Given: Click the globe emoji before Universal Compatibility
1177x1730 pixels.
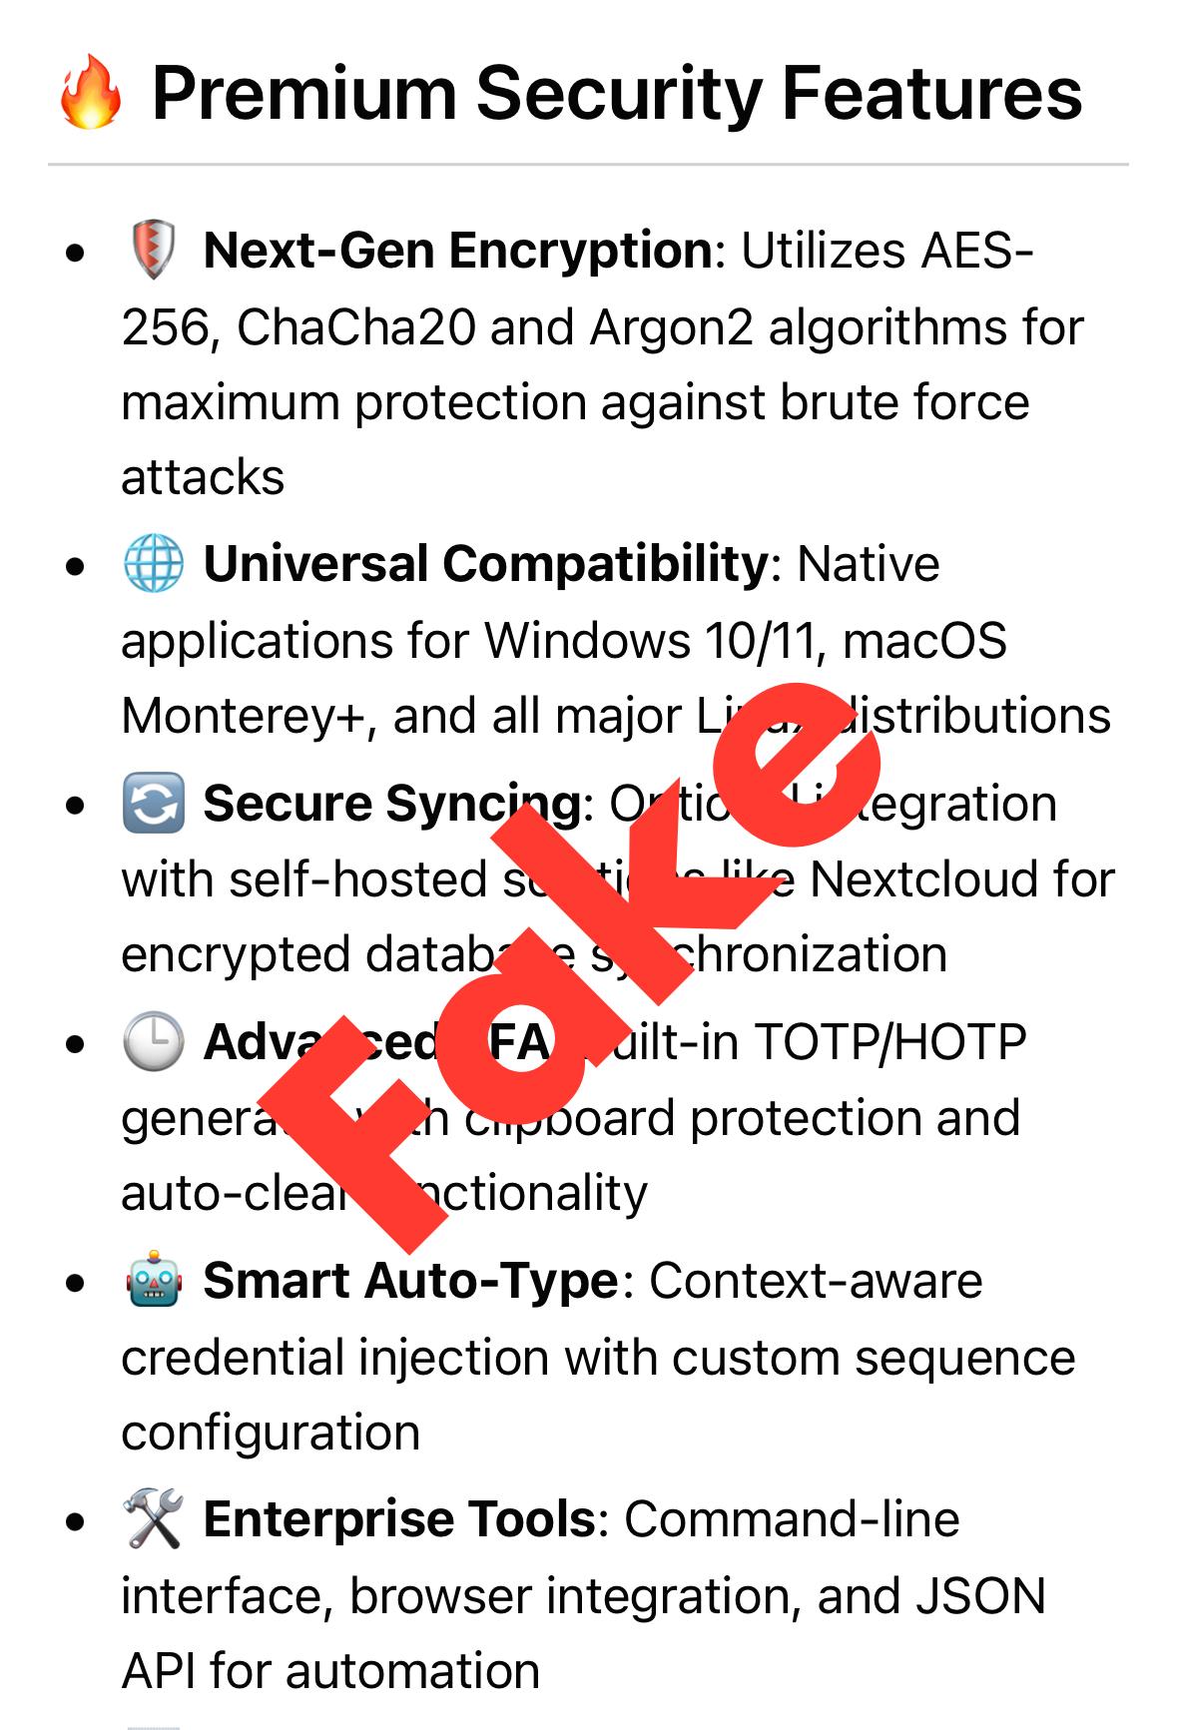Looking at the screenshot, I should (x=153, y=564).
